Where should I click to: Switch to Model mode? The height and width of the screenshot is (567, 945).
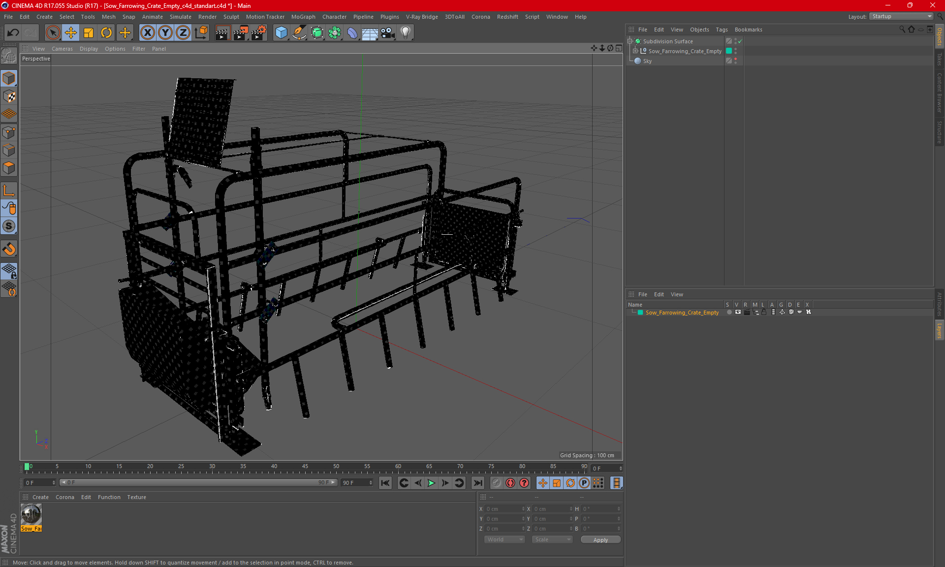pos(9,78)
